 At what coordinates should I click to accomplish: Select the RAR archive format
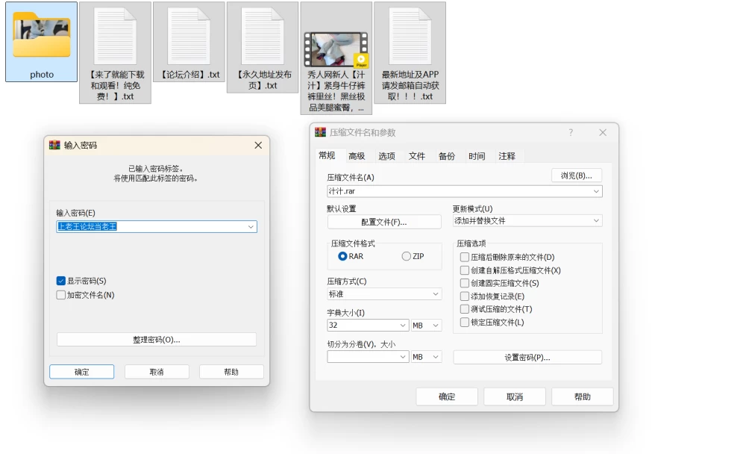point(342,256)
